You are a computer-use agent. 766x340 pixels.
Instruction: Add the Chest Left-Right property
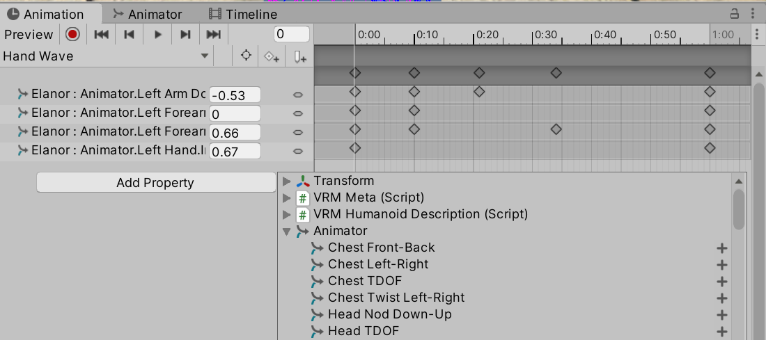point(721,265)
